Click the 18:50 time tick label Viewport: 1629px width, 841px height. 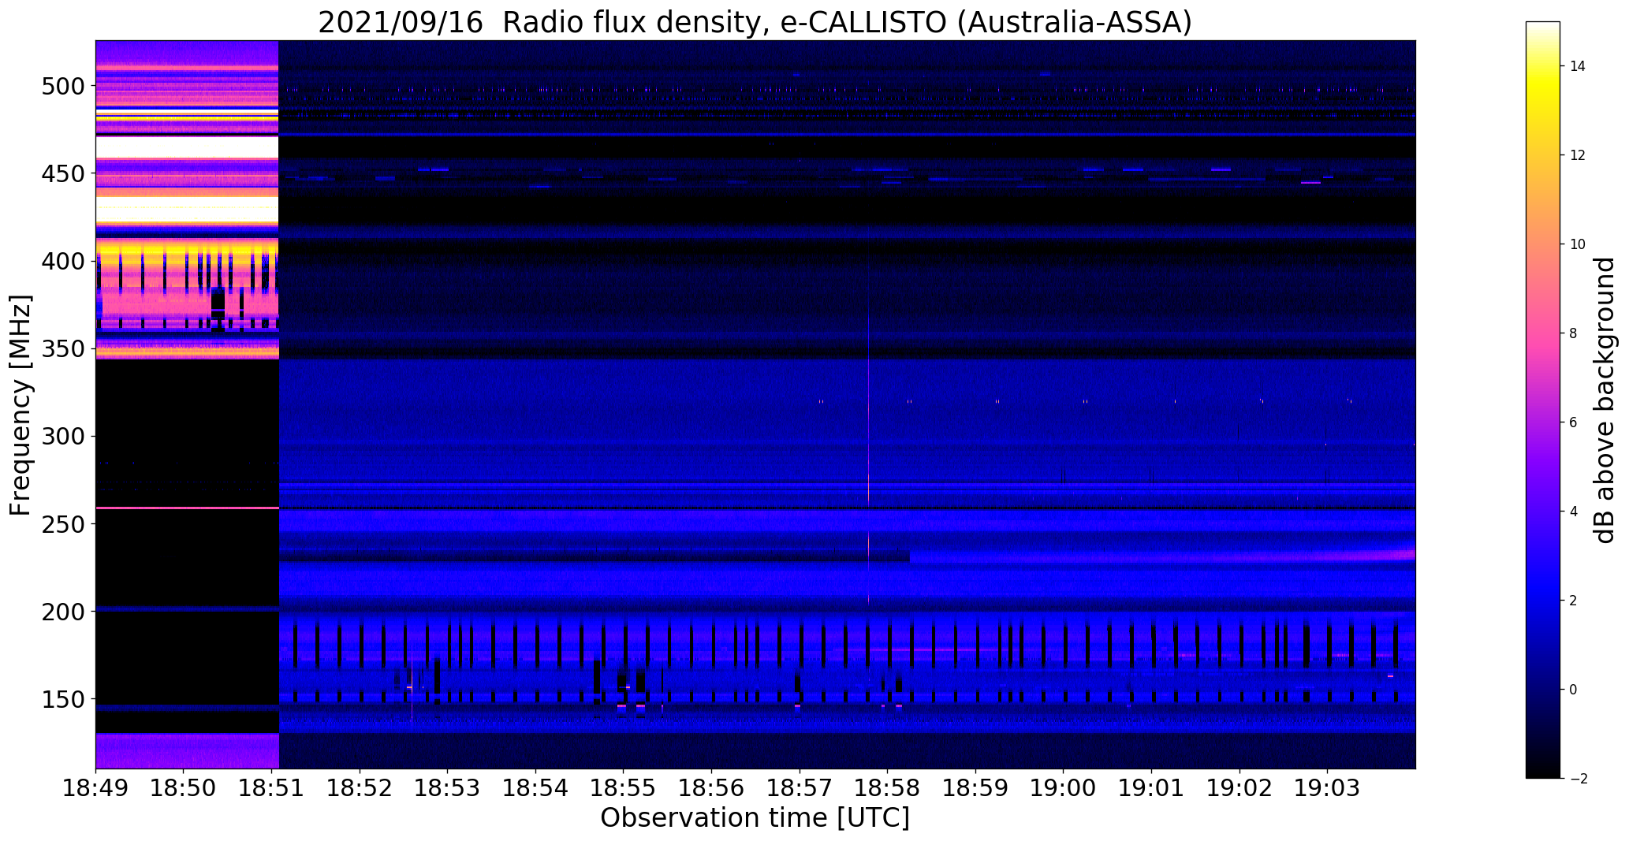[184, 789]
